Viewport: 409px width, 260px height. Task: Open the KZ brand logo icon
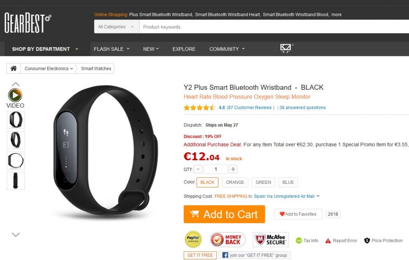tap(286, 48)
